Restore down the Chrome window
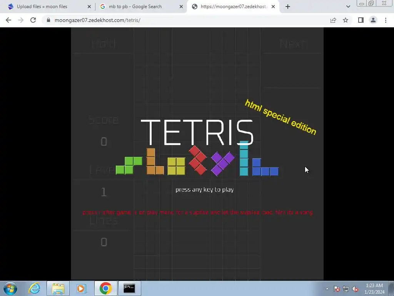This screenshot has width=394, height=296. pos(371,3)
